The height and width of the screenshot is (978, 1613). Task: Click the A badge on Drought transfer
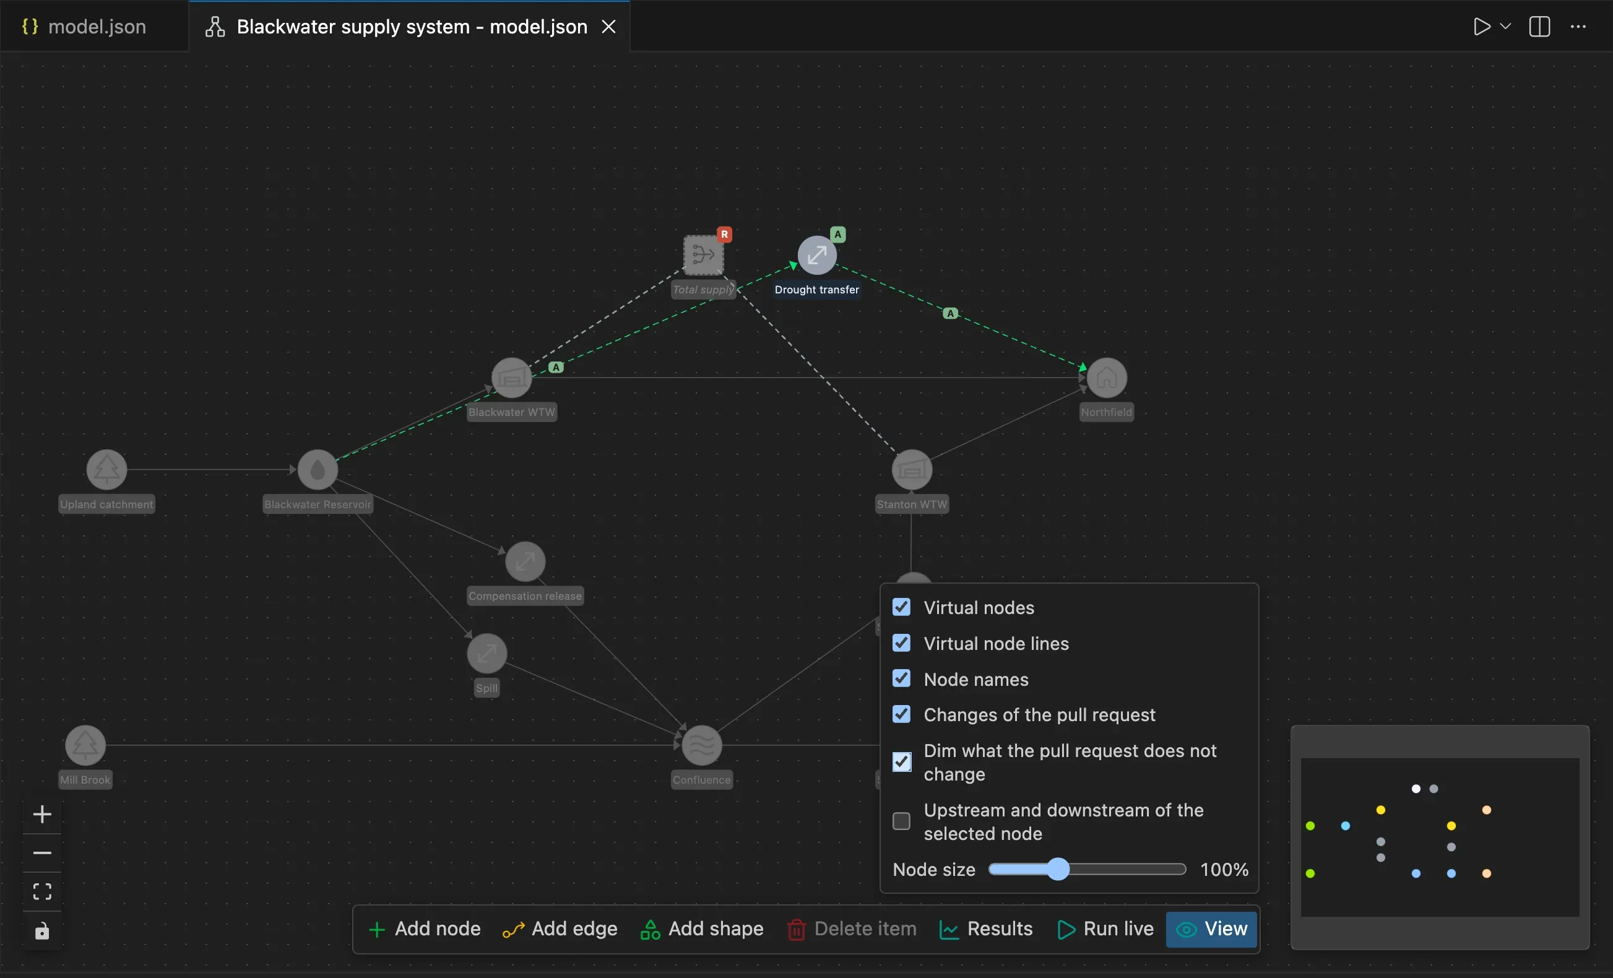[837, 235]
